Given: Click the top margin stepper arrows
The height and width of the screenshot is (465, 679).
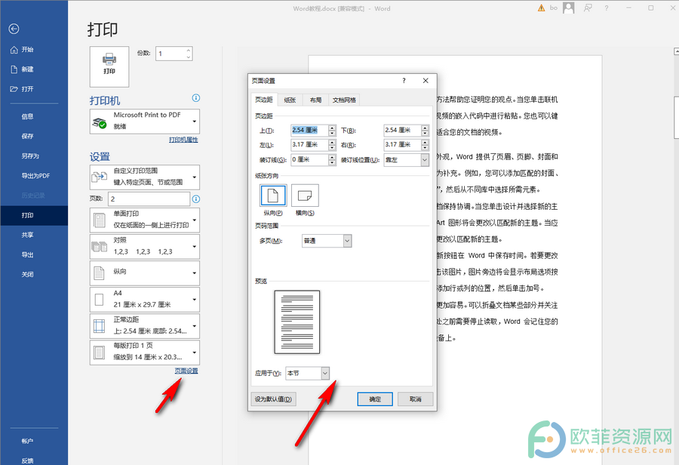Looking at the screenshot, I should [332, 130].
